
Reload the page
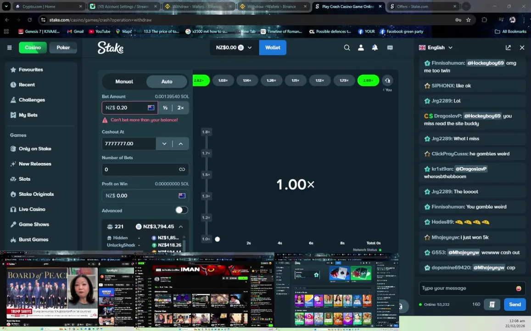(x=30, y=20)
